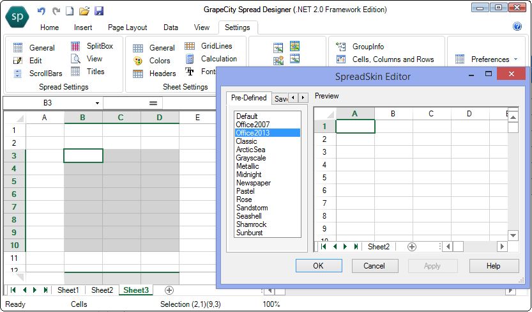Viewport: 532px width, 312px height.
Task: Select the Office2013 skin
Action: pos(268,133)
